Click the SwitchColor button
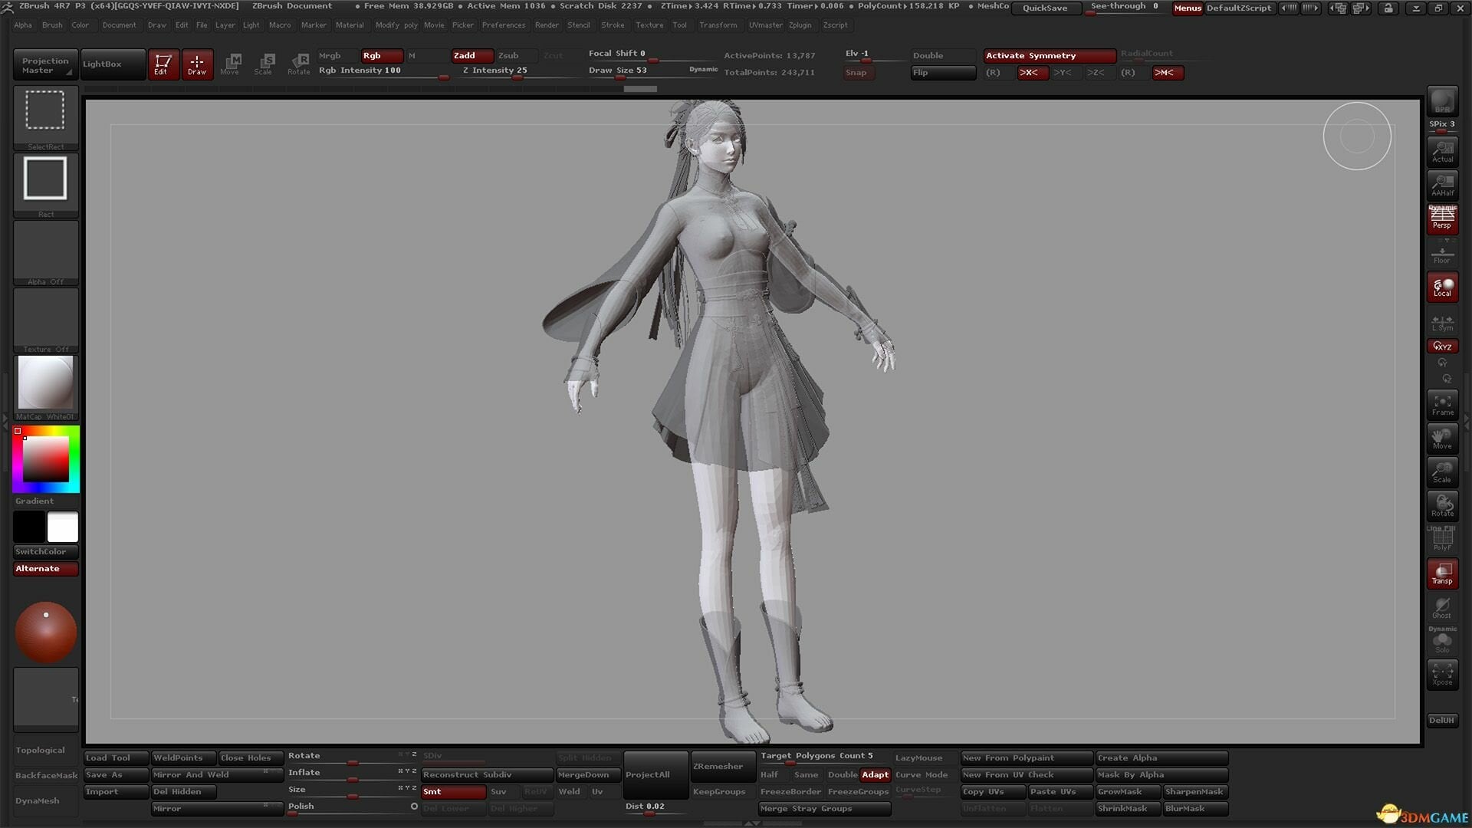This screenshot has width=1472, height=828. click(46, 551)
